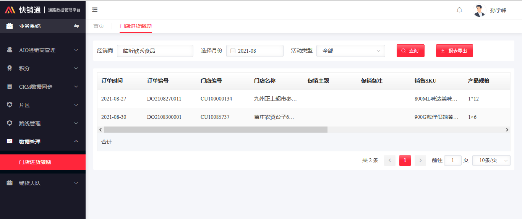522x219 pixels.
Task: Open 门店进货激励 in the sidebar
Action: tap(43, 162)
